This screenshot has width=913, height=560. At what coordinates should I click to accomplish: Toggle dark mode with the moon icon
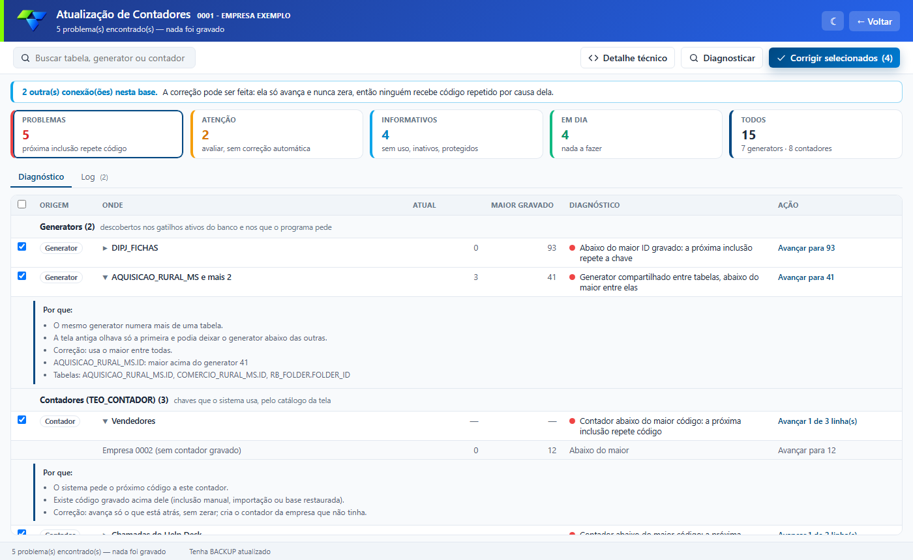[x=833, y=21]
